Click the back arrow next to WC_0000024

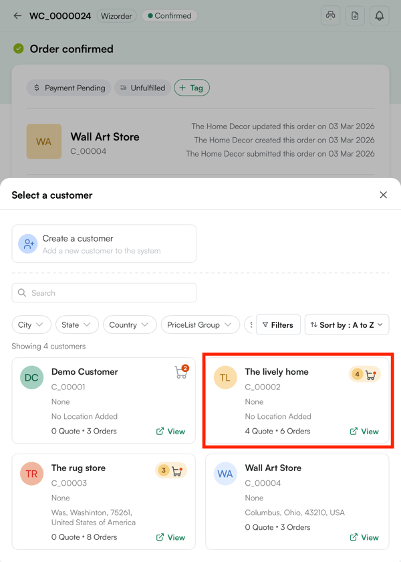[17, 16]
